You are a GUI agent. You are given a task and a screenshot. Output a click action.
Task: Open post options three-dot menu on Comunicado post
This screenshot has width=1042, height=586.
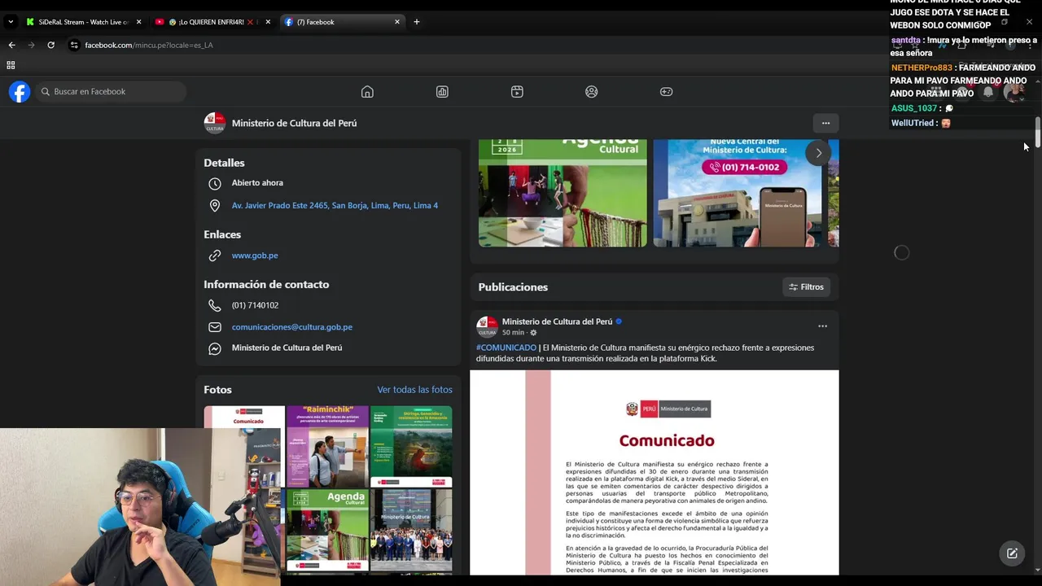pos(822,326)
